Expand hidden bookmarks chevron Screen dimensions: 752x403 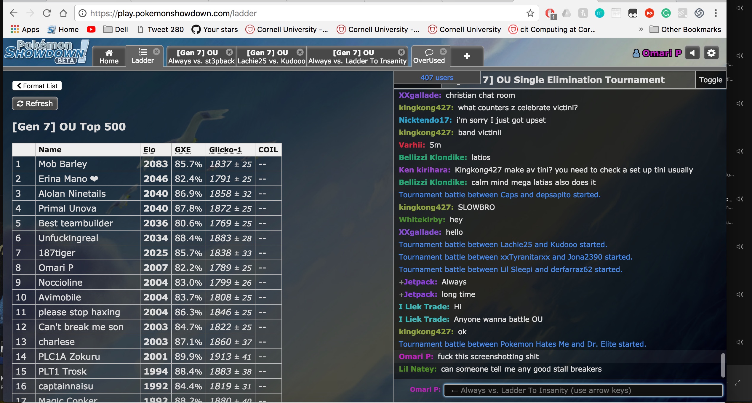[641, 29]
